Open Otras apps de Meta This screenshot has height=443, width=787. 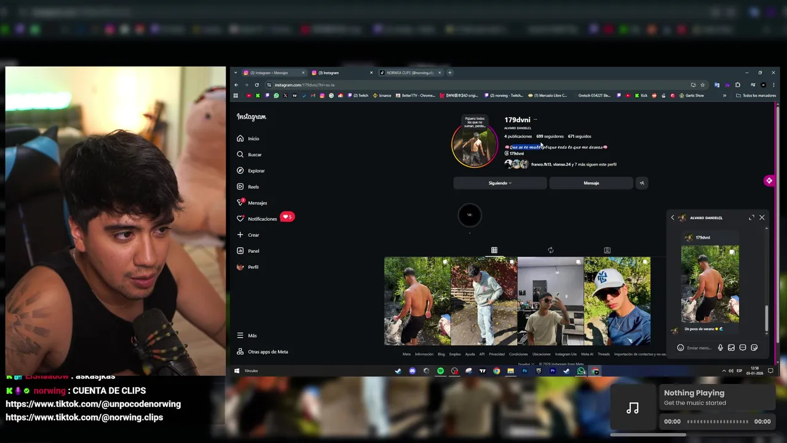click(x=263, y=351)
